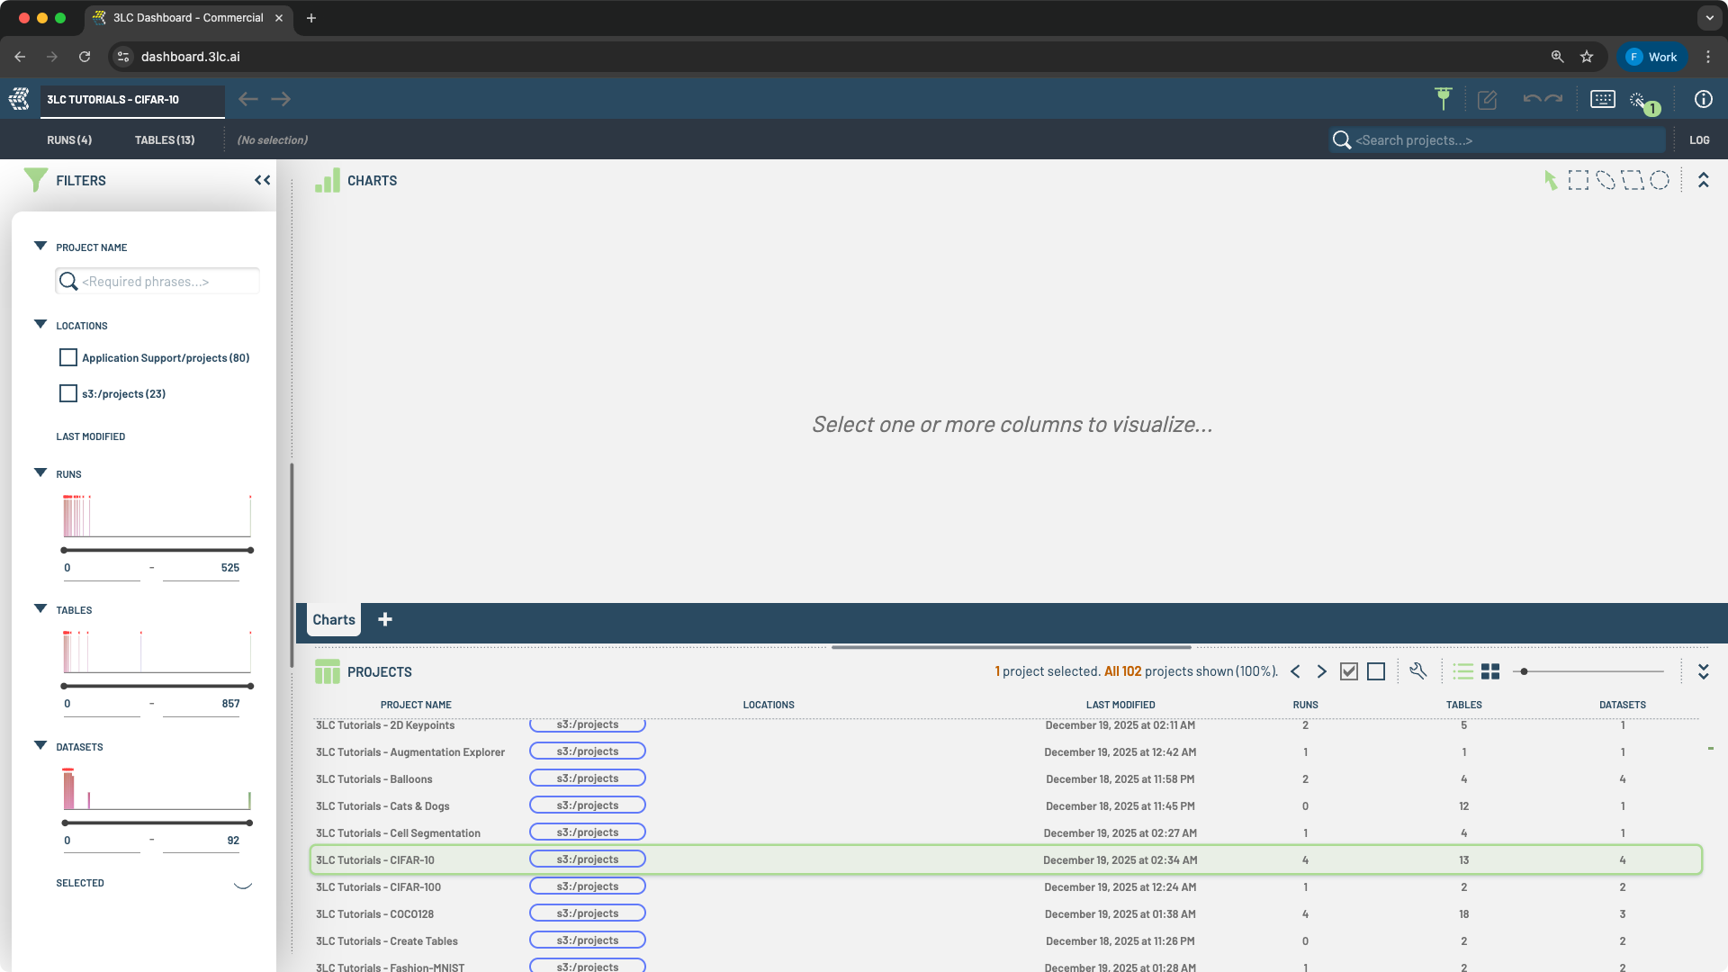
Task: Open the Runs (4) tab
Action: tap(69, 140)
